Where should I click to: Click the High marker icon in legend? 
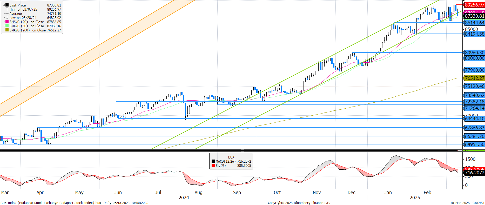click(7, 9)
